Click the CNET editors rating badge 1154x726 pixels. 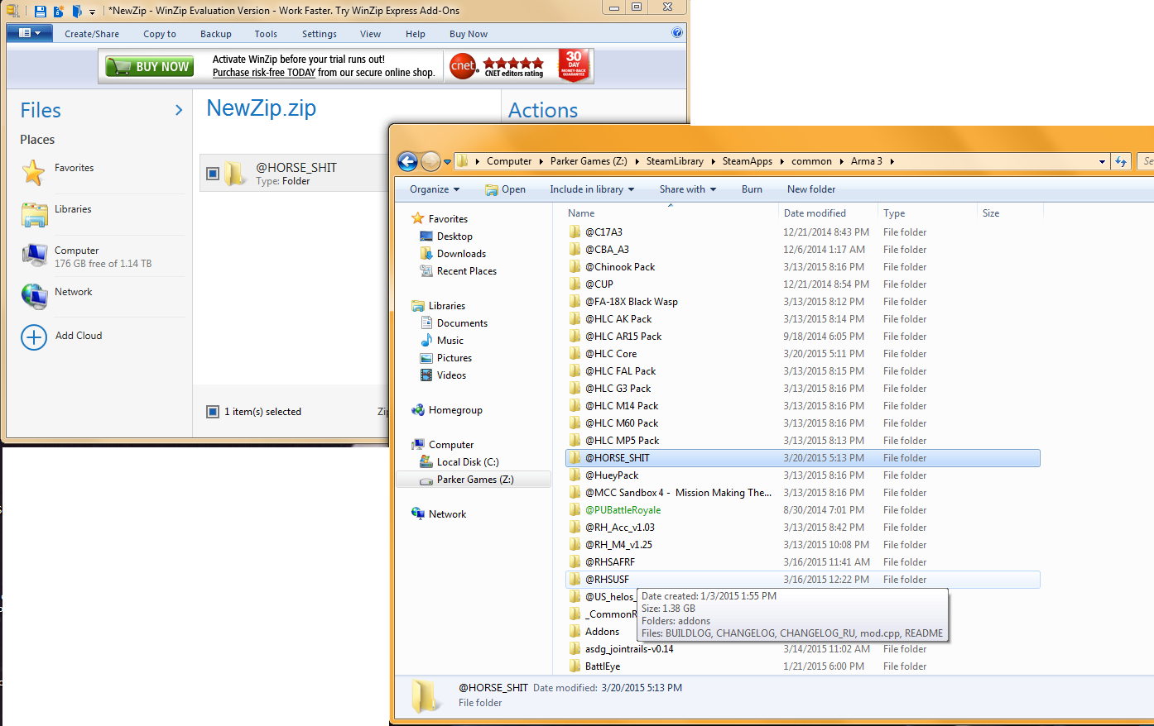497,66
